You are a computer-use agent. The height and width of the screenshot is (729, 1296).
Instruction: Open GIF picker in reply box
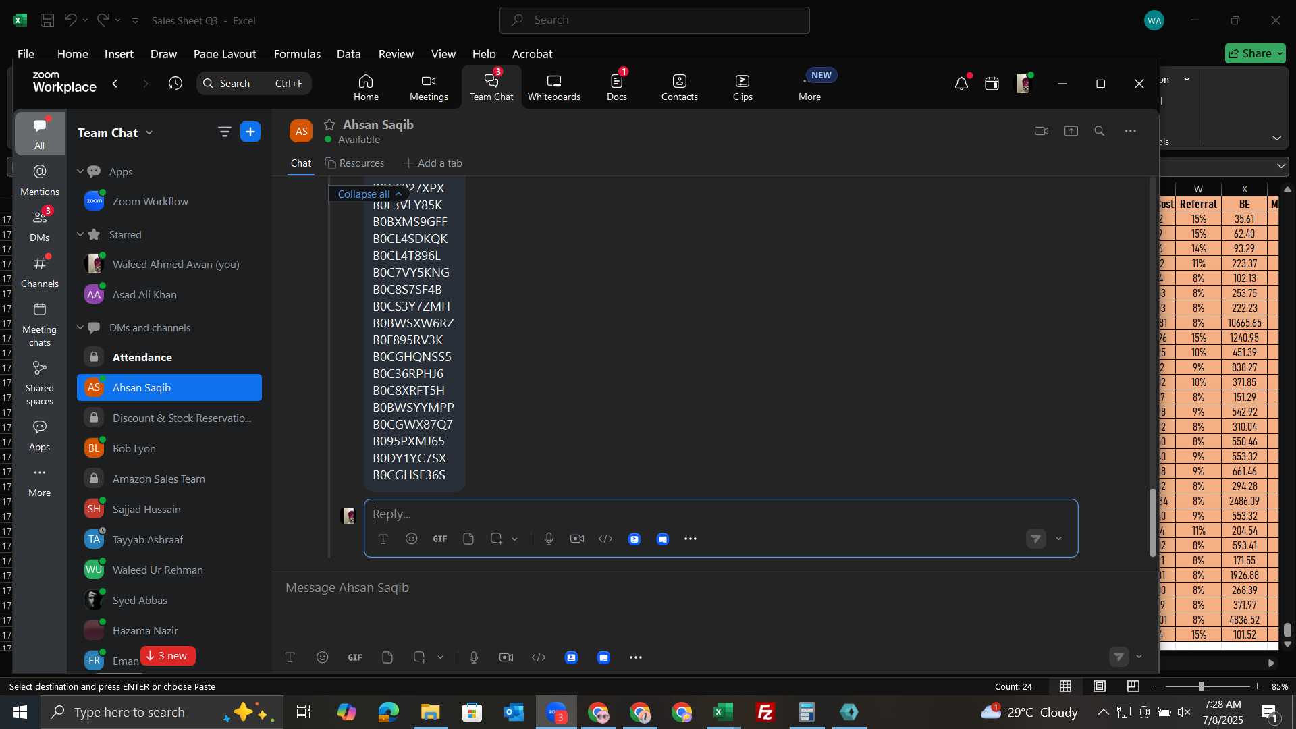pyautogui.click(x=440, y=539)
